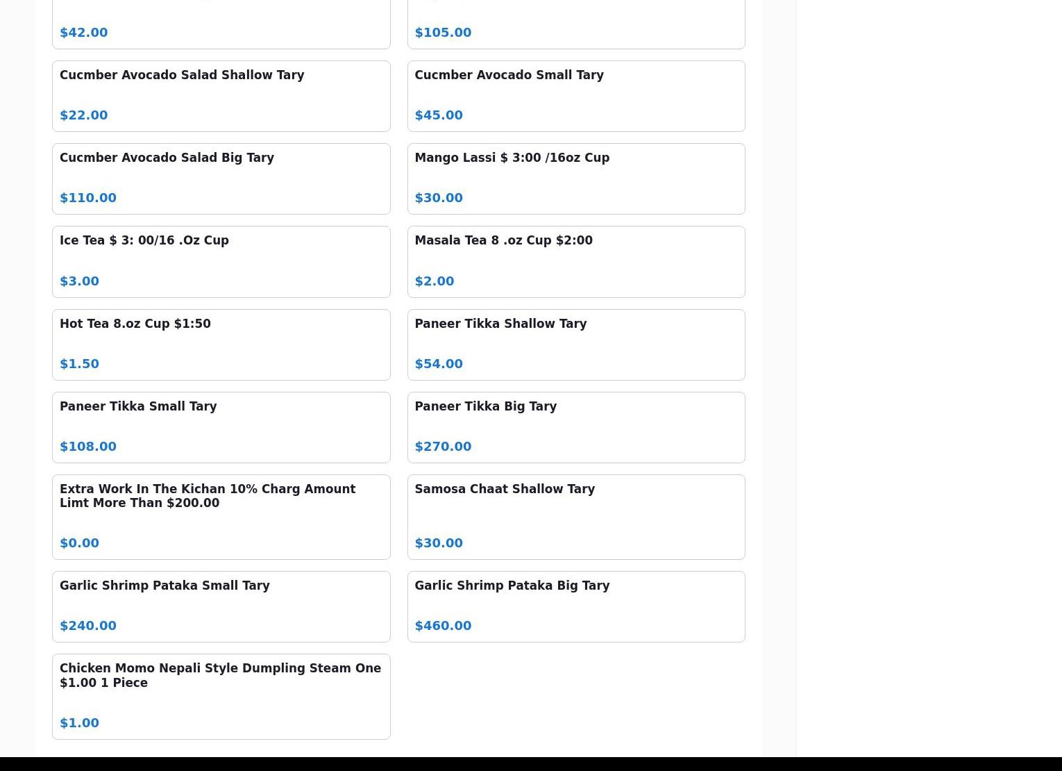Select Garlic Shrimp Pataka Small Tary
Viewport: 1062px width, 771px height.
coord(221,606)
